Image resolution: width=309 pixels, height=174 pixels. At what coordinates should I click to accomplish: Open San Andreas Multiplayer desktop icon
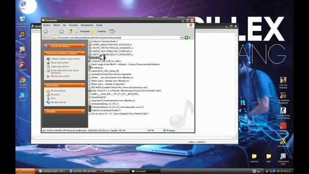click(x=283, y=98)
